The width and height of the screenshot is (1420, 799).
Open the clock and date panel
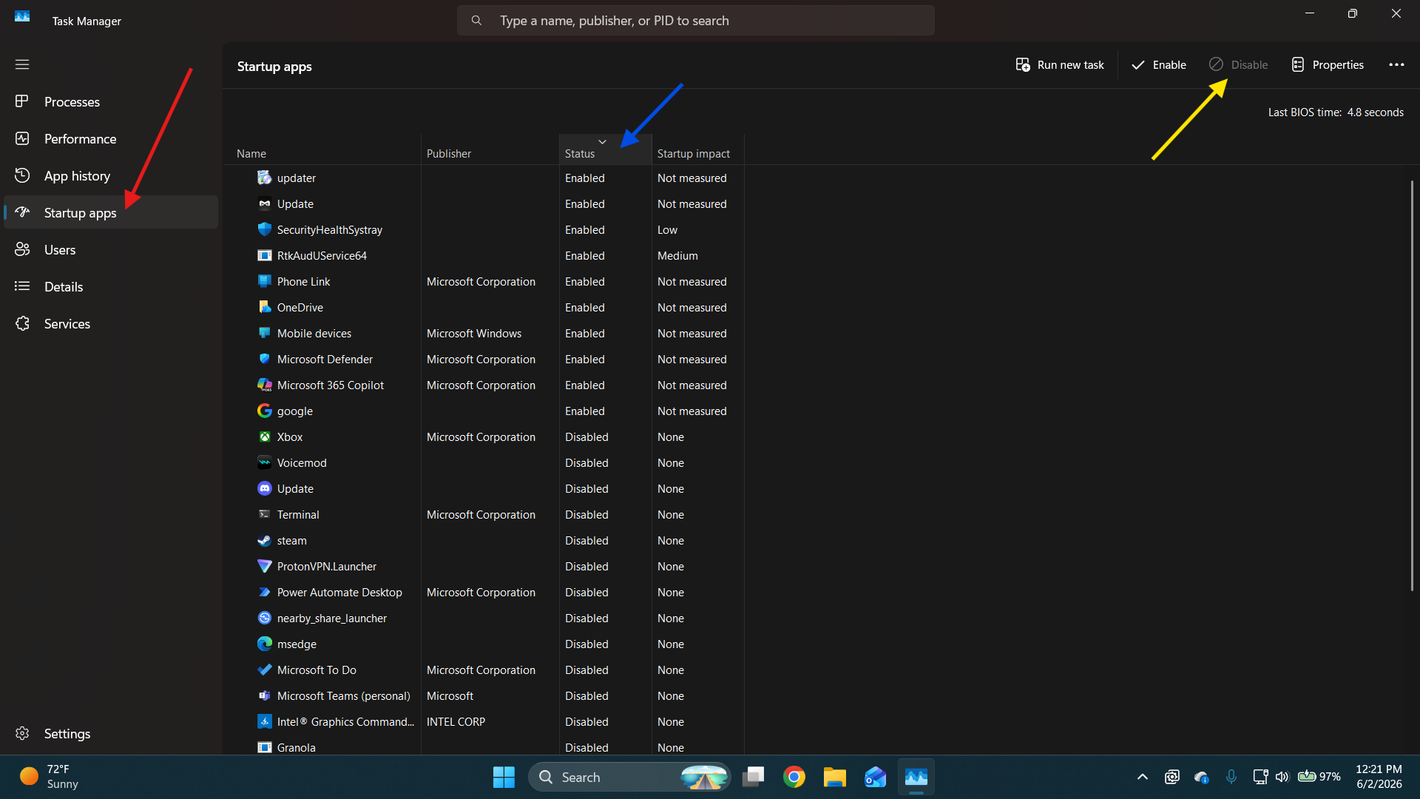(1379, 776)
